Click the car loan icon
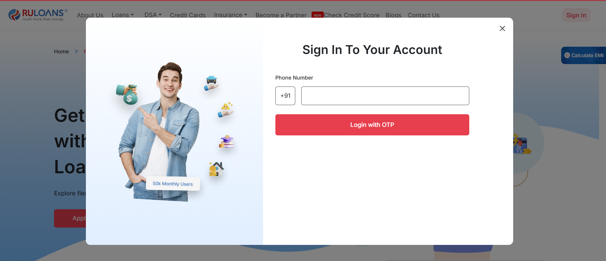Viewport: 606px width, 261px height. point(211,83)
